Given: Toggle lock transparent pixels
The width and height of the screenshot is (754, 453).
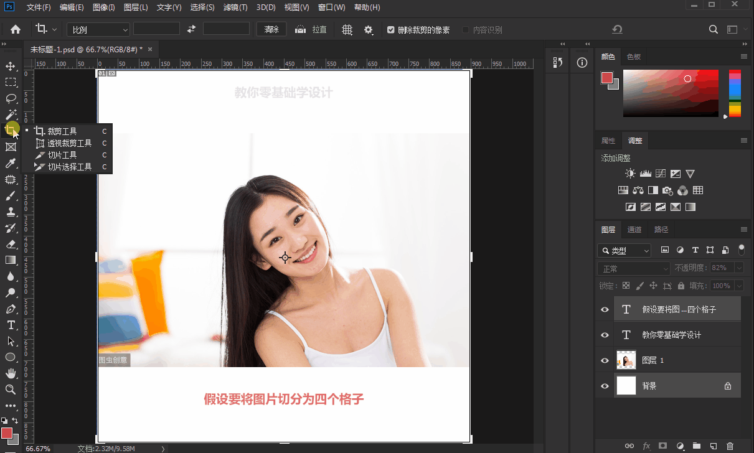Looking at the screenshot, I should (x=626, y=286).
